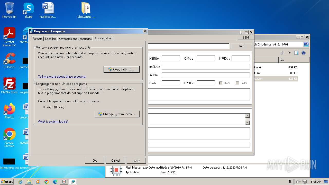This screenshot has width=329, height=185.
Task: Click the EN language indicator in taskbar
Action: (290, 182)
